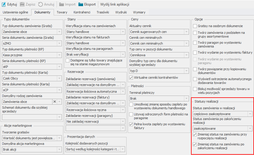Check Twórz paragon po wystawieniu zamówienia
This screenshot has height=155, width=254.
(x=195, y=43)
